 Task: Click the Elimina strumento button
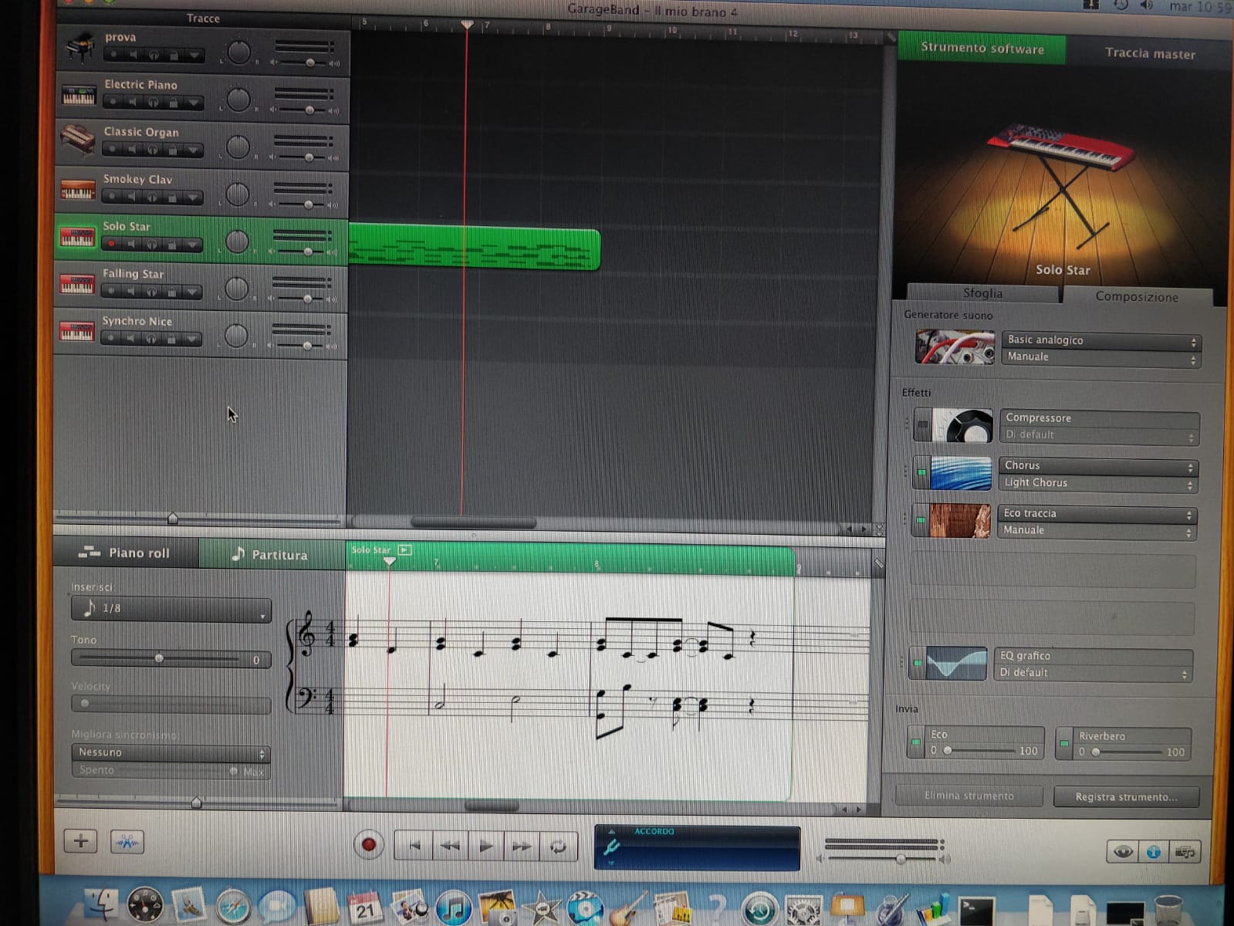pyautogui.click(x=969, y=796)
